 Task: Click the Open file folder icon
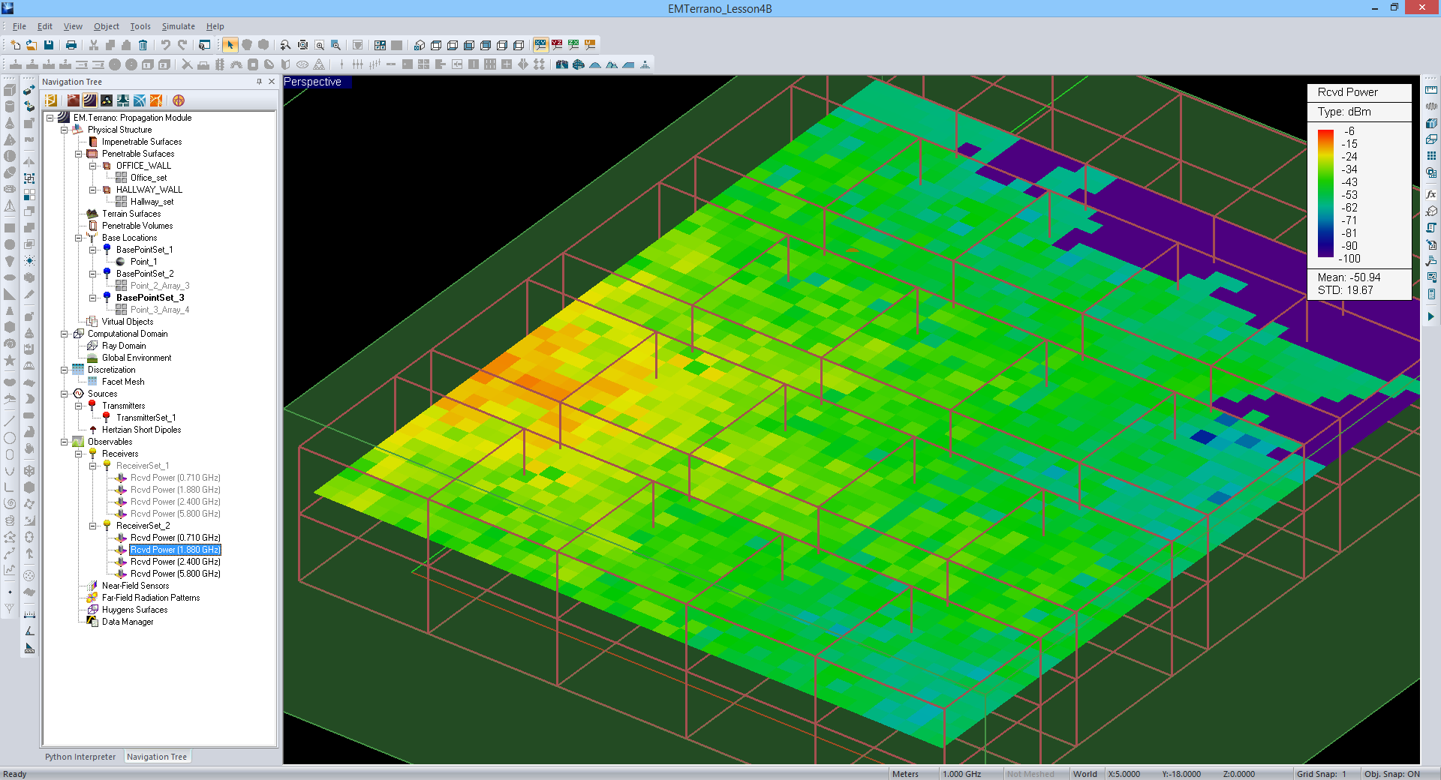[x=32, y=45]
